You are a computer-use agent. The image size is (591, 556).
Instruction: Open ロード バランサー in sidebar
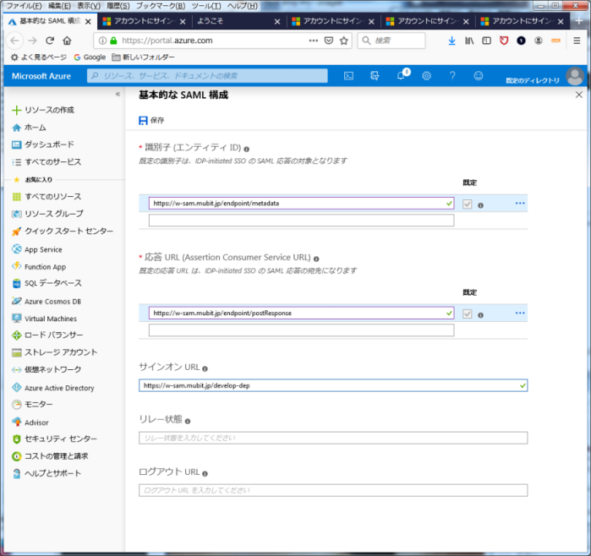(47, 335)
